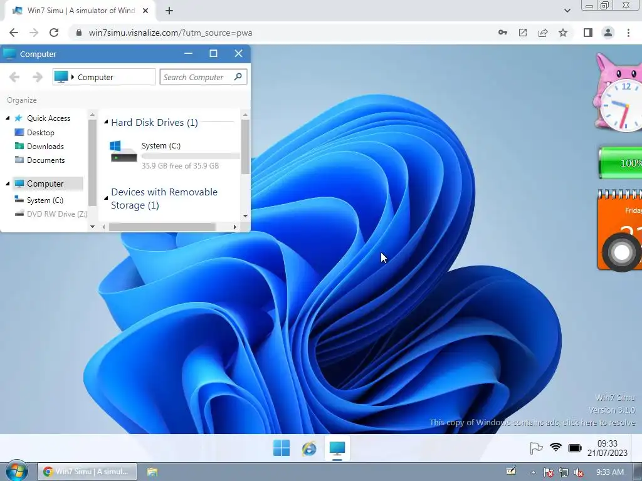This screenshot has height=481, width=642.
Task: Click the green 100% battery gadget
Action: [620, 163]
